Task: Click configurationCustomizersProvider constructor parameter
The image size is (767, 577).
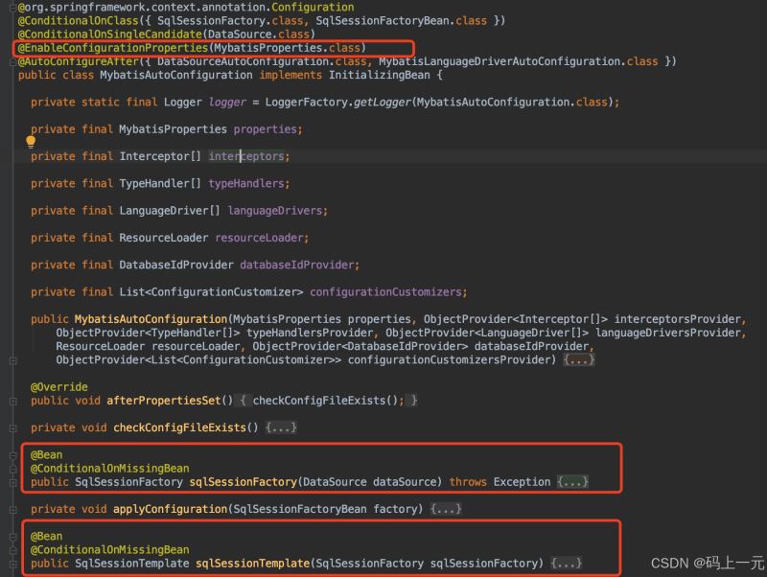Action: pos(449,360)
